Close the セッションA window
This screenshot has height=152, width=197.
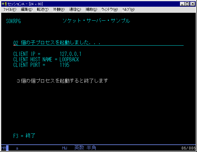193,4
